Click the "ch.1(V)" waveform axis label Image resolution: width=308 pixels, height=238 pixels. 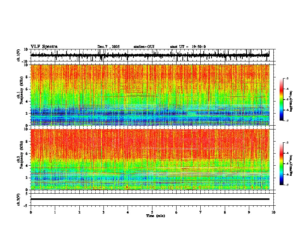19,56
